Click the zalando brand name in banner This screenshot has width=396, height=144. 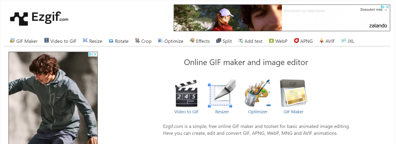pyautogui.click(x=378, y=26)
